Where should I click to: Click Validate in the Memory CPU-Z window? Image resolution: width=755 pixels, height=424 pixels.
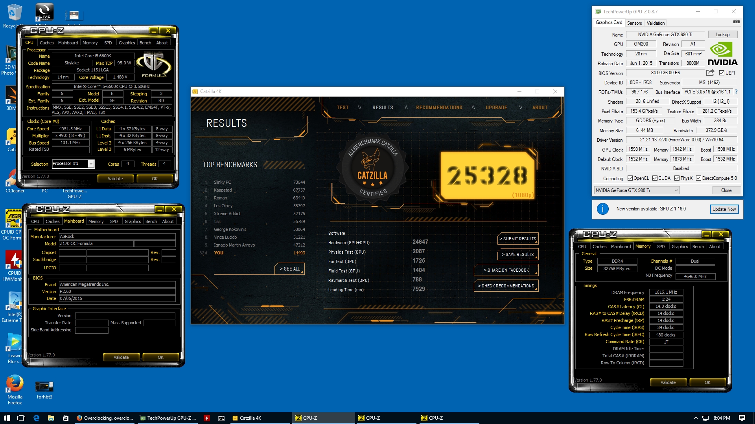(x=668, y=382)
